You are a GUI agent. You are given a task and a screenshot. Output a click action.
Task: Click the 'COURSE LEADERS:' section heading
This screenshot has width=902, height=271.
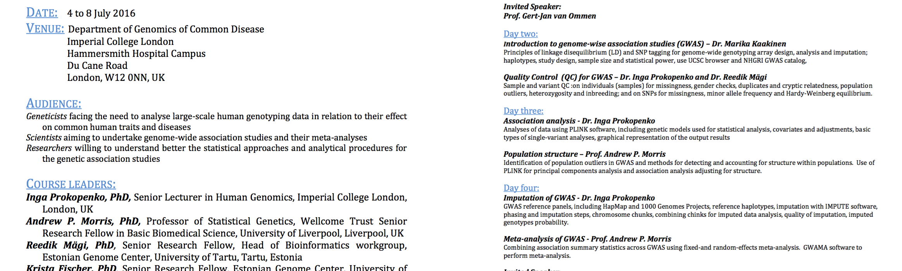tap(71, 184)
